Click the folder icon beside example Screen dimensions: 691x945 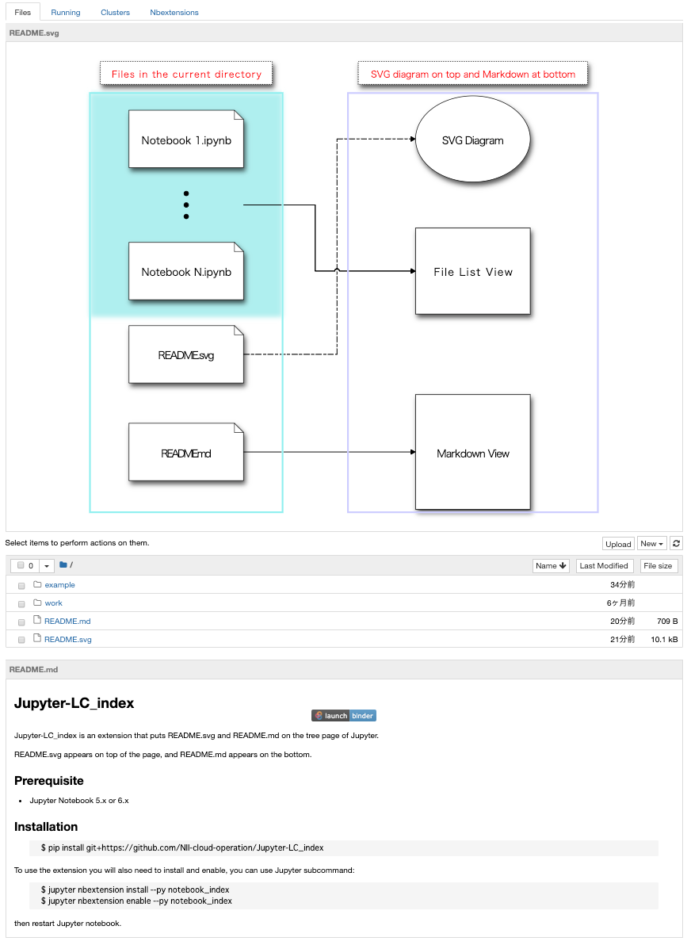[37, 584]
